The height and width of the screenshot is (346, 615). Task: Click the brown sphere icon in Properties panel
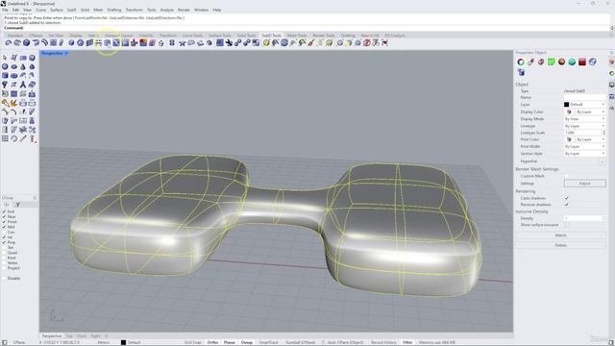click(561, 62)
